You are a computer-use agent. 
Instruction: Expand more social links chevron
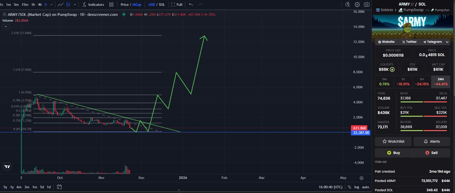coord(447,42)
